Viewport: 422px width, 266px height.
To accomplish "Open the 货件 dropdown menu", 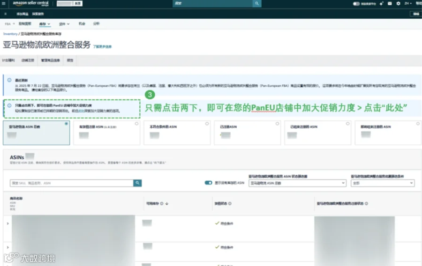I will (x=64, y=24).
